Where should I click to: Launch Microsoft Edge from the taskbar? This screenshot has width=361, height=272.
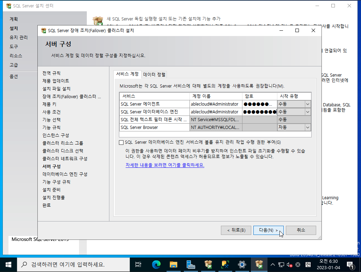pos(156,265)
